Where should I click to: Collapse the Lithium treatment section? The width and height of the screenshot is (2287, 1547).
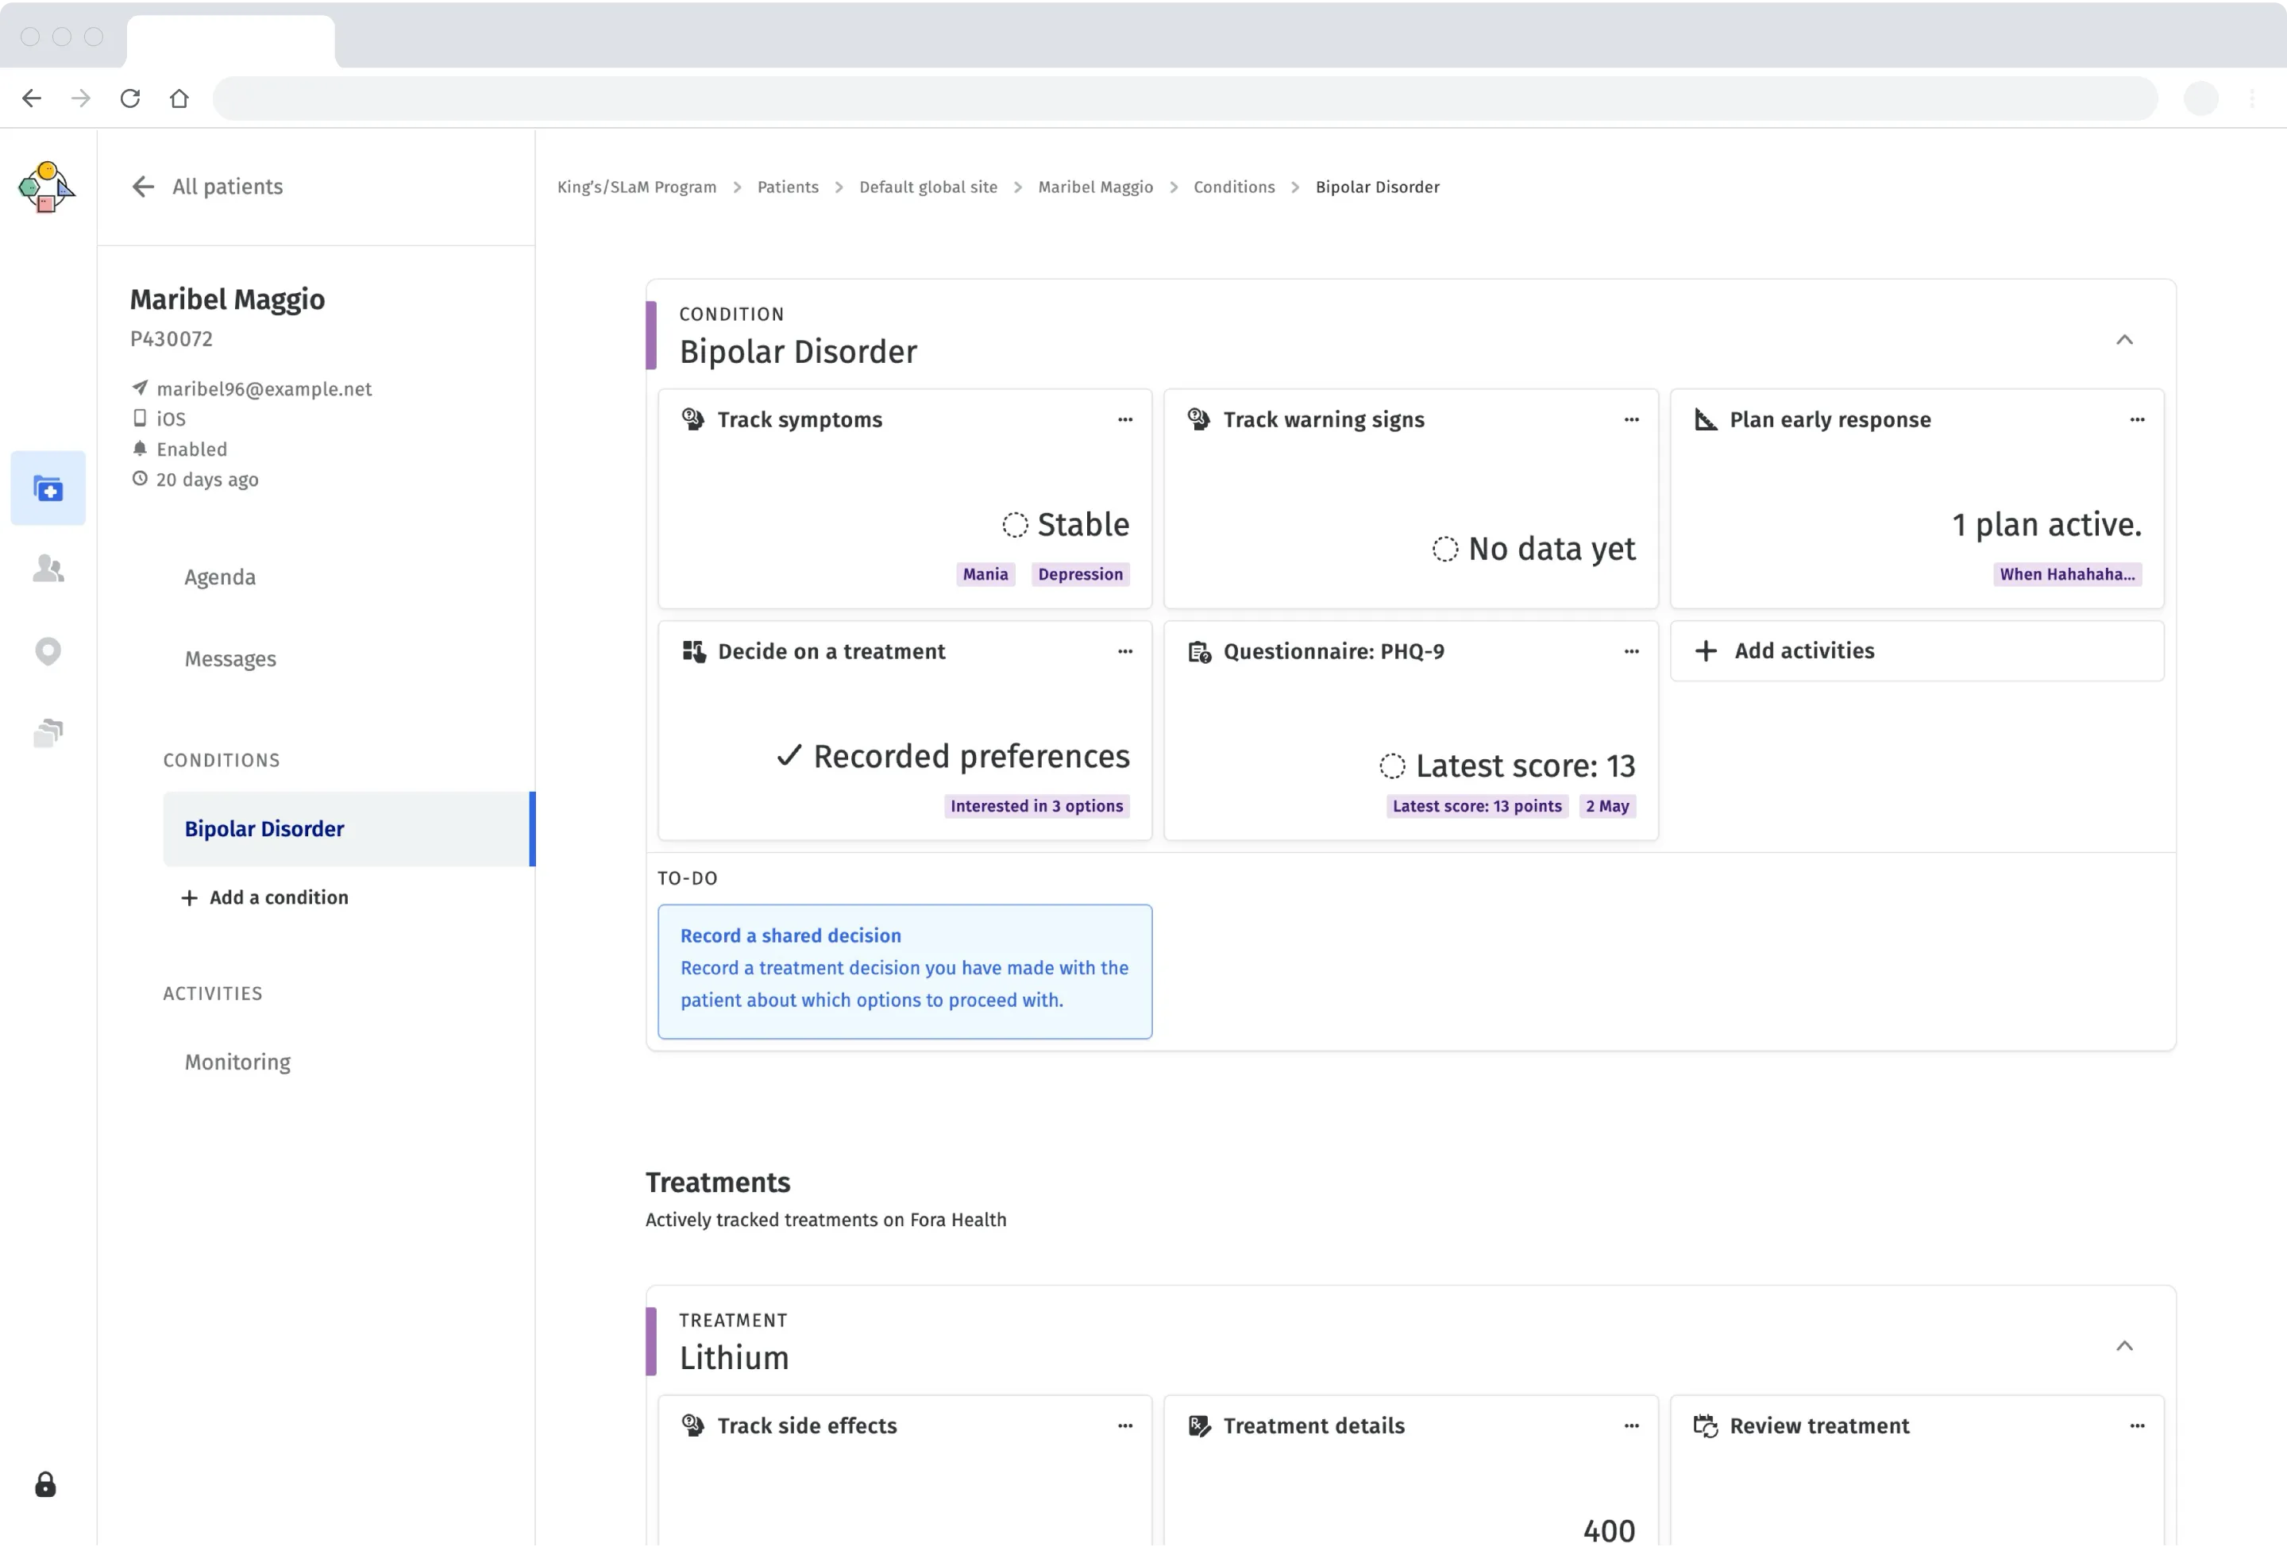tap(2125, 1345)
